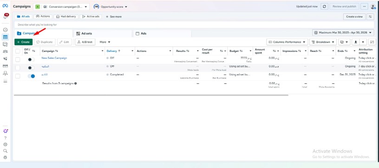Open the export options arrow dropdown

point(363,42)
